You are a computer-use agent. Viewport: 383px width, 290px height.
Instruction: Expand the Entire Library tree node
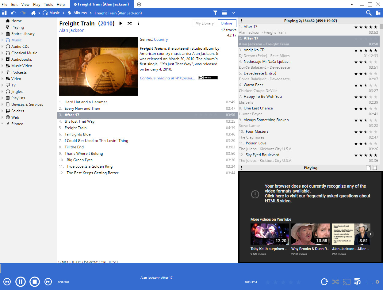(x=3, y=34)
